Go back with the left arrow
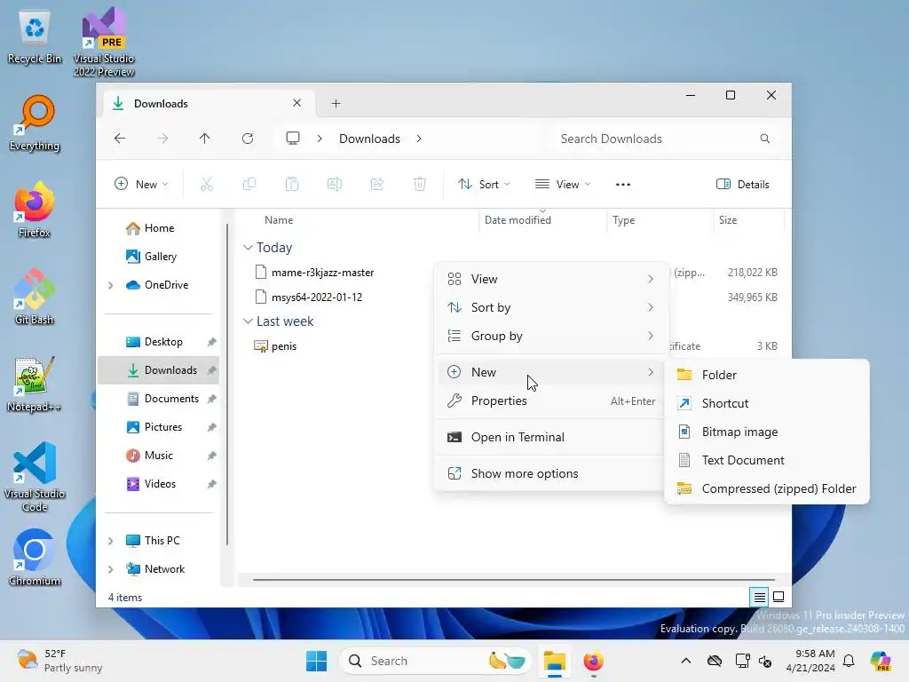This screenshot has height=682, width=909. [x=120, y=139]
